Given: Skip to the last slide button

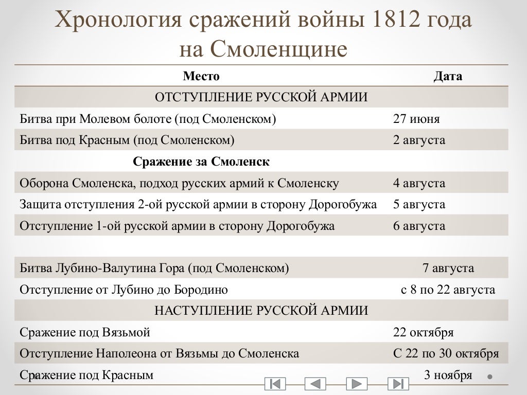Looking at the screenshot, I should (x=397, y=384).
